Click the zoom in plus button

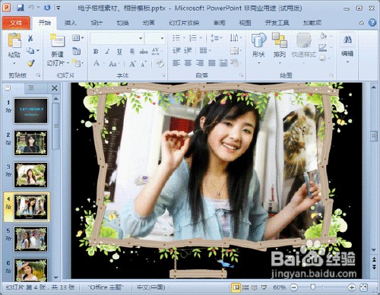(352, 287)
